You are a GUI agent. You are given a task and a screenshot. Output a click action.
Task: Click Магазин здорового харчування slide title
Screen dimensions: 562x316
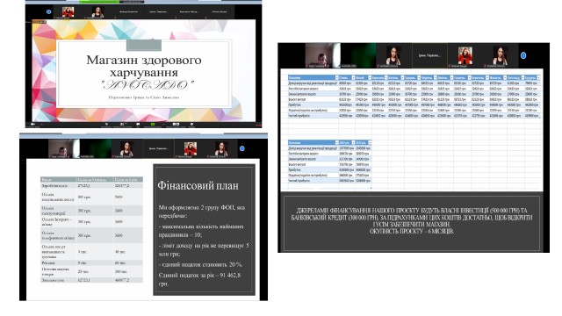tap(144, 66)
